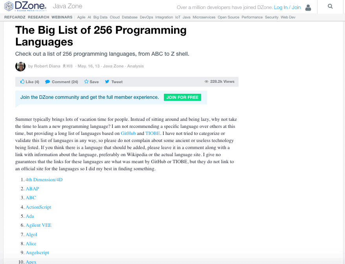
Task: Click the Robert Diana author name
Action: pyautogui.click(x=47, y=66)
